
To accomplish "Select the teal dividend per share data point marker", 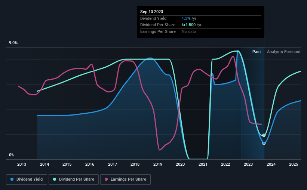I will click(264, 135).
